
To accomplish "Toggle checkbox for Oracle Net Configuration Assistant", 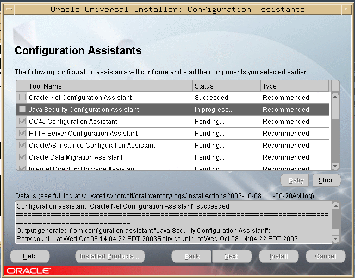I will coord(22,98).
